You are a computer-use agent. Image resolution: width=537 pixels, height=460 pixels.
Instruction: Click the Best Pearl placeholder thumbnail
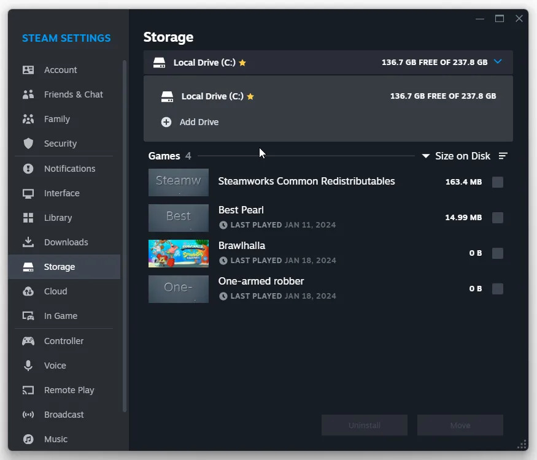(x=179, y=218)
